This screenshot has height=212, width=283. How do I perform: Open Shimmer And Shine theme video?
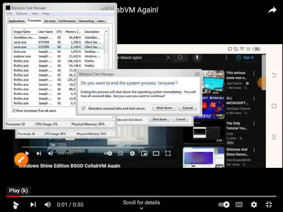204,157
